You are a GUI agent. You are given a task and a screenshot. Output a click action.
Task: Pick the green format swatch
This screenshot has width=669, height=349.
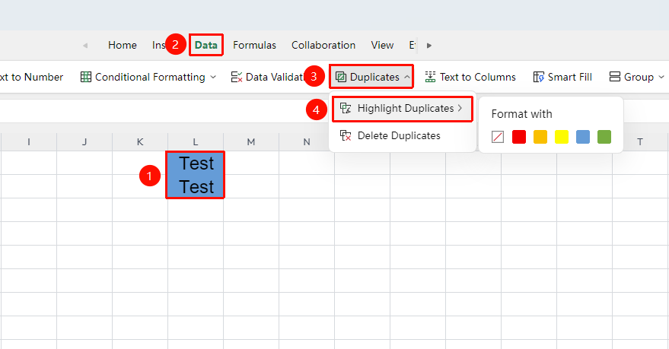(x=604, y=137)
